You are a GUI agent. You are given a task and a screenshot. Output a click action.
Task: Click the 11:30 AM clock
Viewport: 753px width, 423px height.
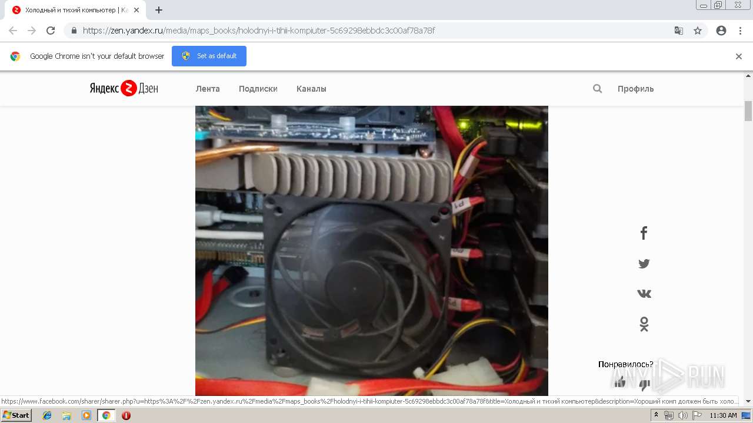point(723,415)
